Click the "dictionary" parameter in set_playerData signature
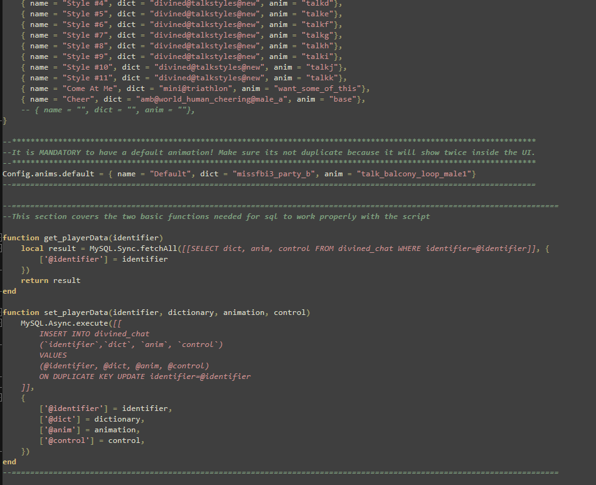This screenshot has height=485, width=596. (x=191, y=312)
